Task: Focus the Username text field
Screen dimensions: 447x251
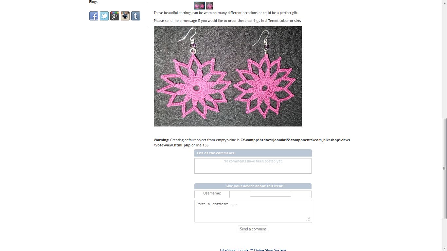Action: point(270,194)
